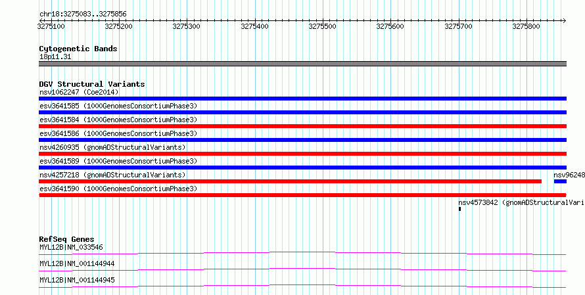Viewport: 585px width, 295px height.
Task: Select the short blue bar under nsv96248
Action: [x=561, y=181]
